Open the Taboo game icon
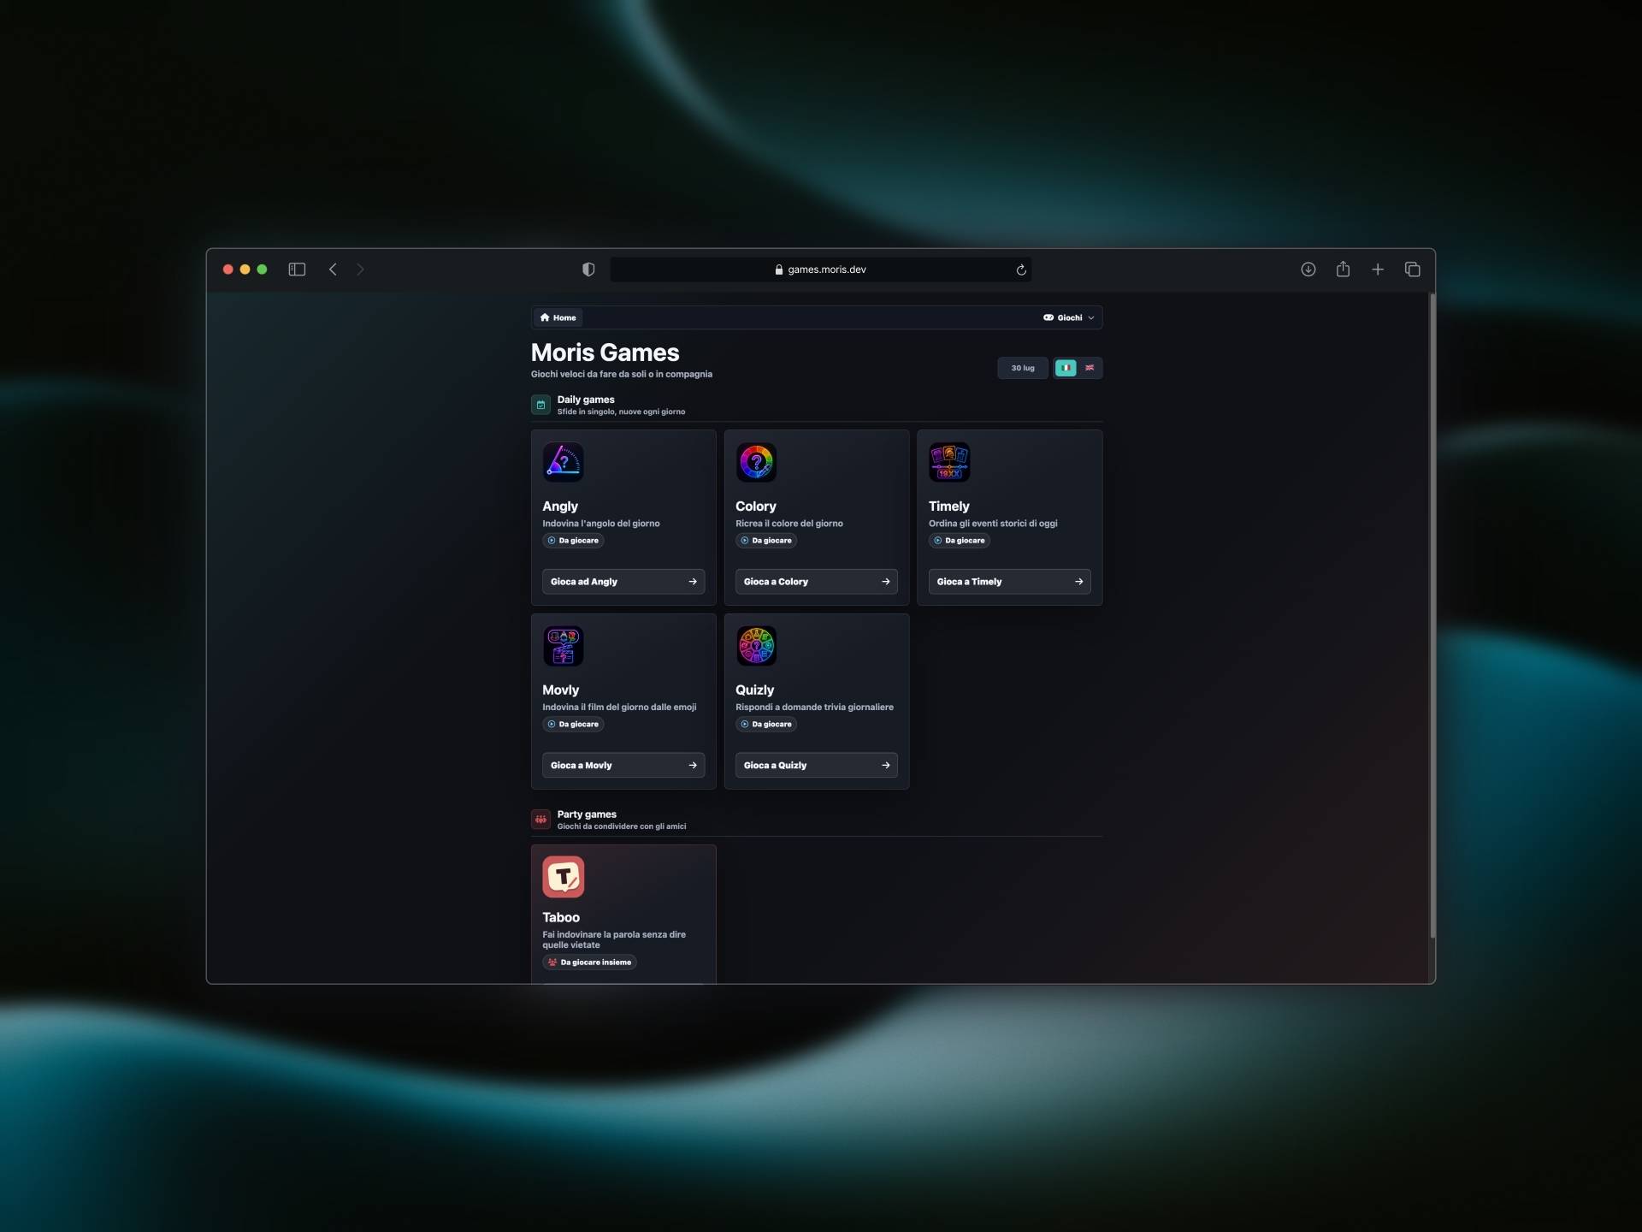1642x1232 pixels. pyautogui.click(x=563, y=877)
